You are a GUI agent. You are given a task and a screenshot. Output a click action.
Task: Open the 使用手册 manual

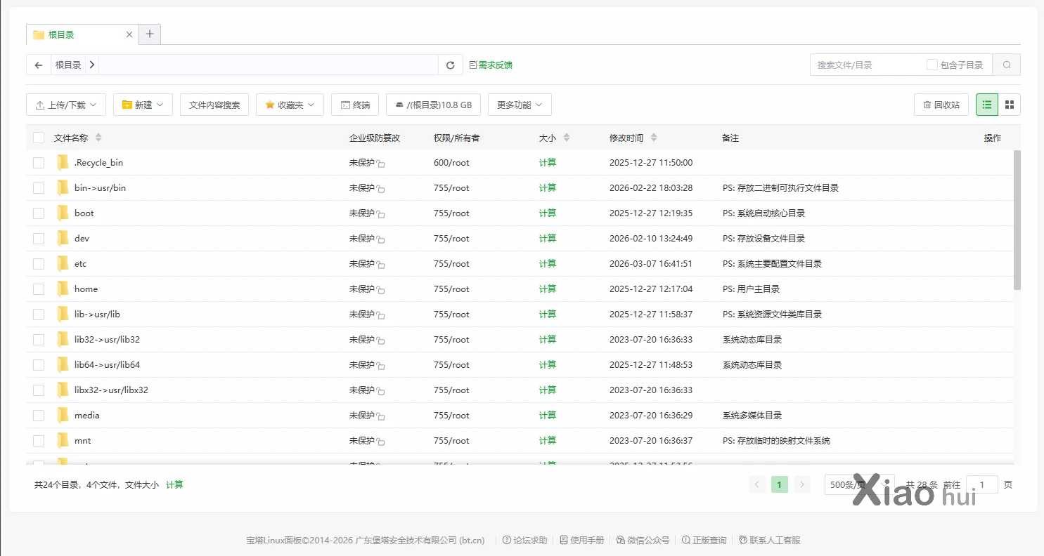[581, 540]
